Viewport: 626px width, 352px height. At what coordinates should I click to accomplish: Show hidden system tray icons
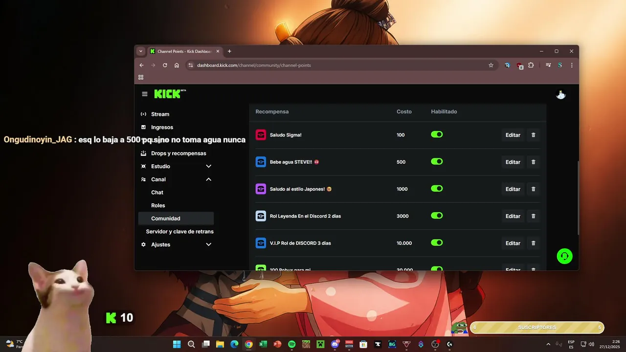tap(548, 344)
